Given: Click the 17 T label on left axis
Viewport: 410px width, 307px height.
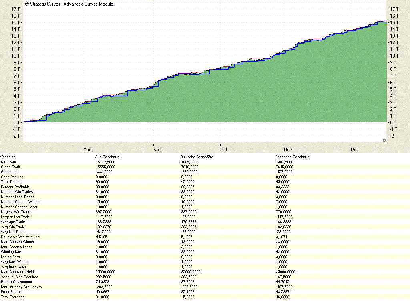Looking at the screenshot, I should point(16,9).
